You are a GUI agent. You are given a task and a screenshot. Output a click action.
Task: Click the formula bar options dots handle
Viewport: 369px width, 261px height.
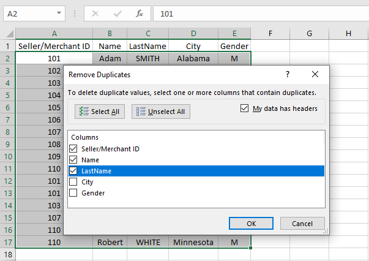click(x=75, y=13)
